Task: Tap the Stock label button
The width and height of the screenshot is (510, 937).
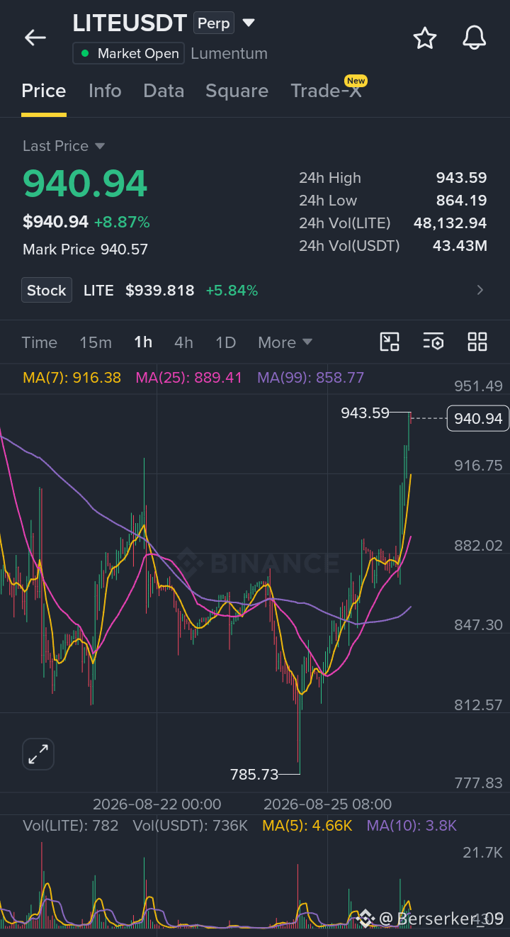Action: click(47, 290)
